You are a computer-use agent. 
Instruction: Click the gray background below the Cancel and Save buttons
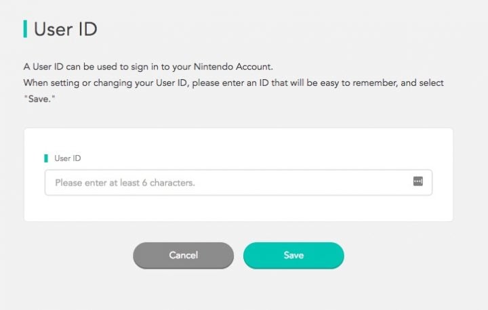[239, 289]
